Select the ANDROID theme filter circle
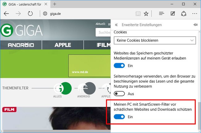Viewport: 201px width, 133px height. click(87, 88)
